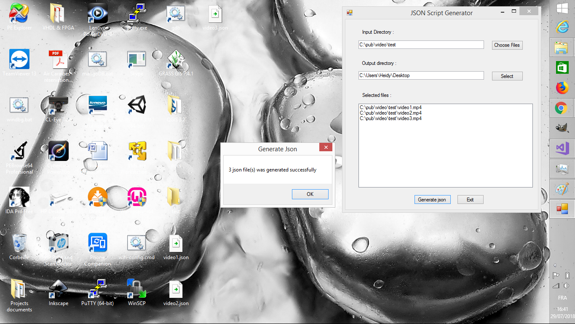This screenshot has width=575, height=324.
Task: Select the CyberLink Power2Go desktop icon
Action: (58, 151)
